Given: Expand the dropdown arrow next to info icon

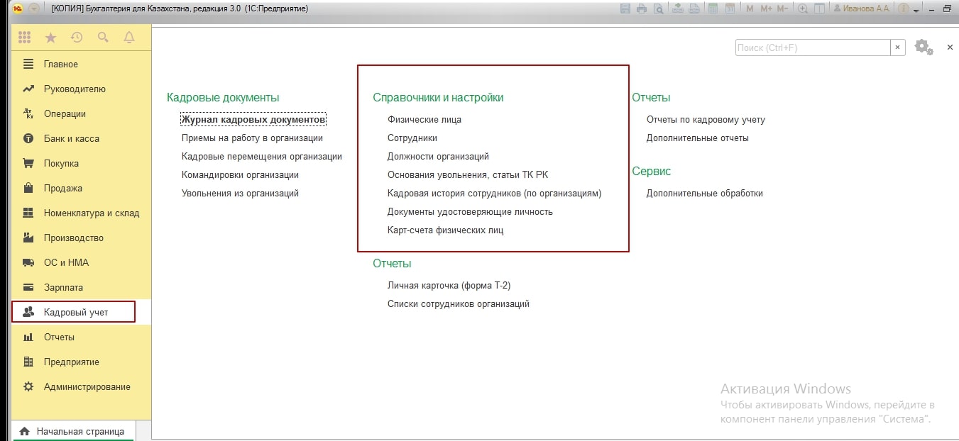Looking at the screenshot, I should pos(917,10).
